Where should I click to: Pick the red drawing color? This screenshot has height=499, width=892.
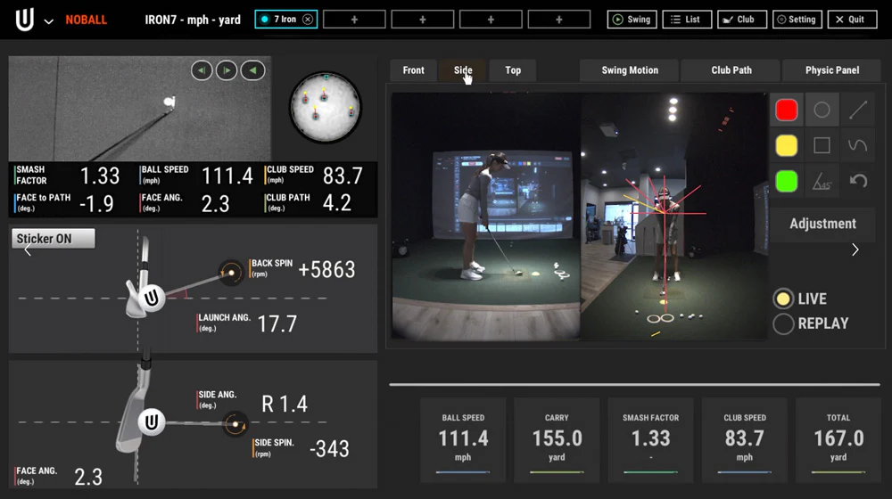click(x=786, y=110)
